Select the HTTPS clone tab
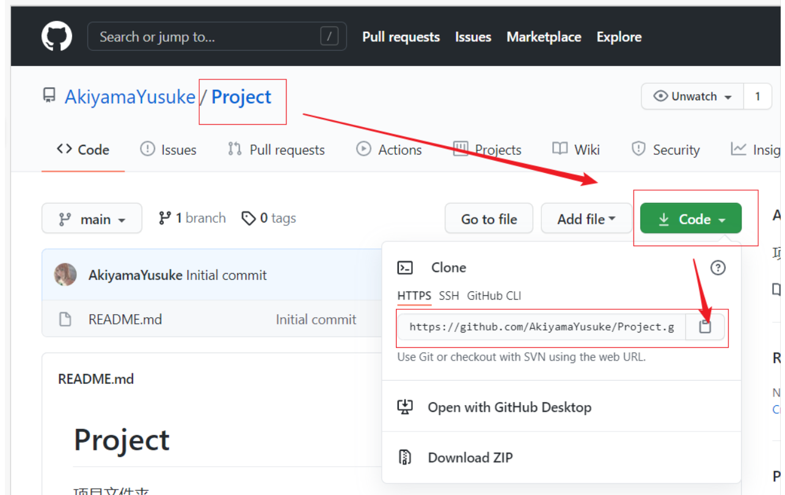This screenshot has height=495, width=785. (414, 296)
